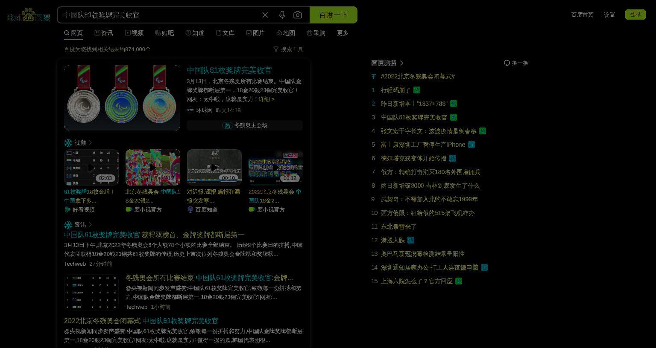Image resolution: width=656 pixels, height=348 pixels.
Task: Open pinned topic #2022北京冬残奥会闭幕式#
Action: pyautogui.click(x=418, y=76)
